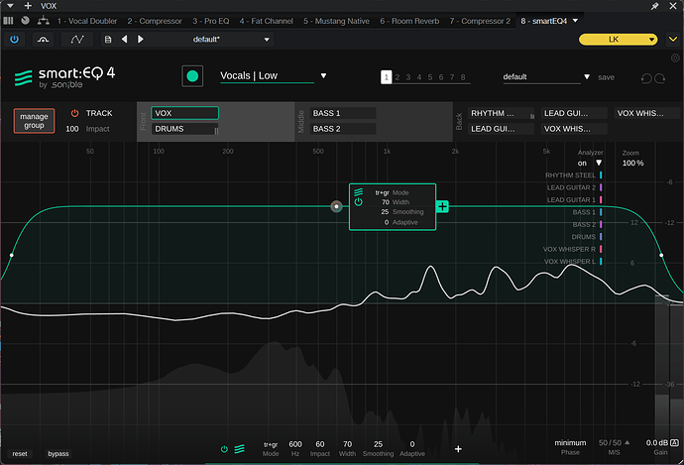The width and height of the screenshot is (684, 465).
Task: Open the automation curve icon
Action: (x=77, y=40)
